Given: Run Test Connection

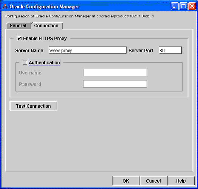Looking at the screenshot, I should (34, 106).
